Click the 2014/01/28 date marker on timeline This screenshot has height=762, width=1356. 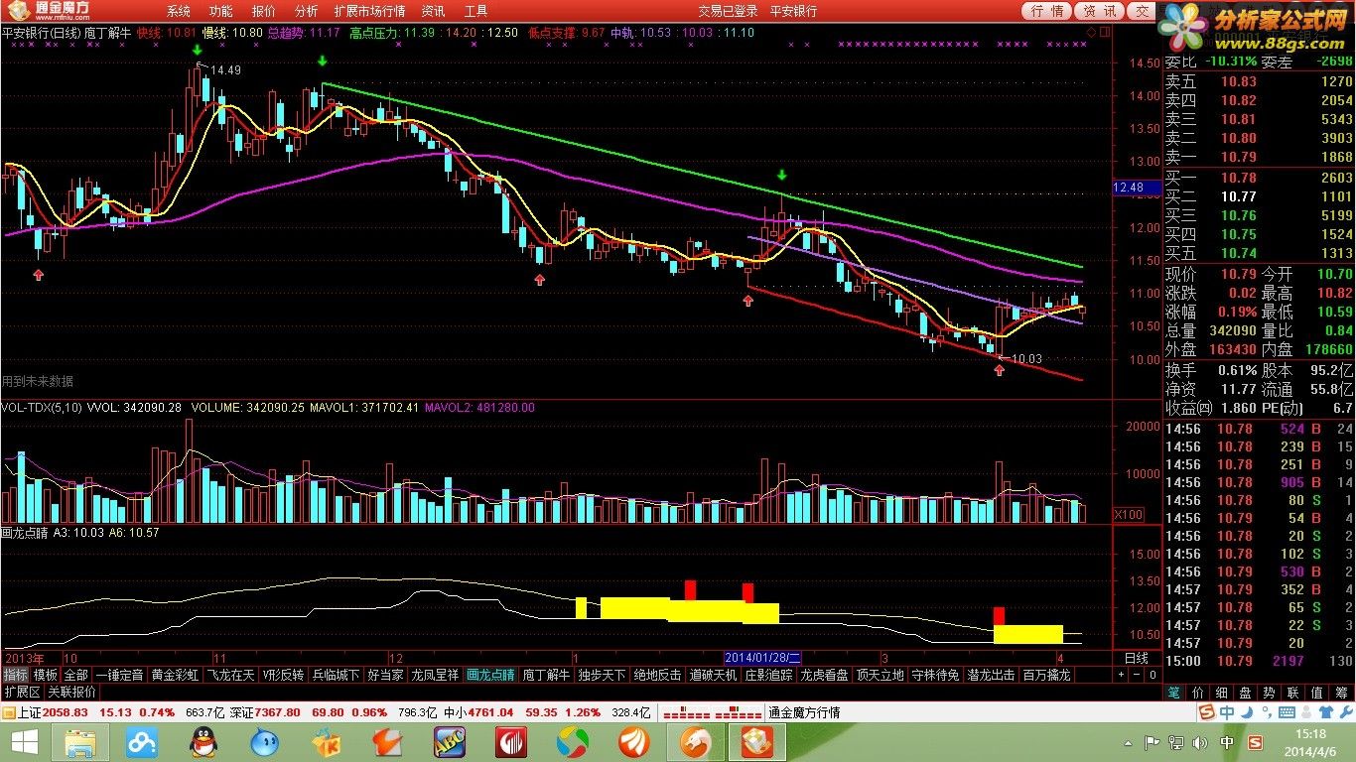click(x=762, y=657)
